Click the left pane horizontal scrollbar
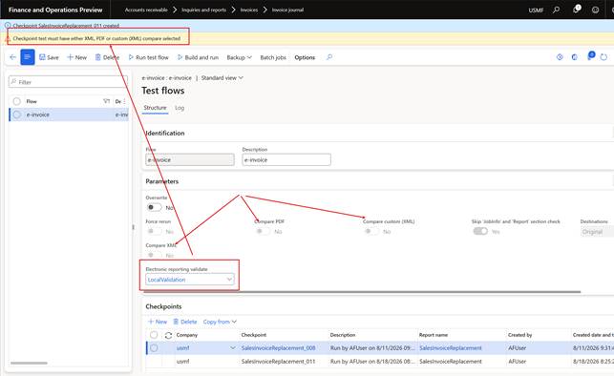This screenshot has width=614, height=376. 29,363
